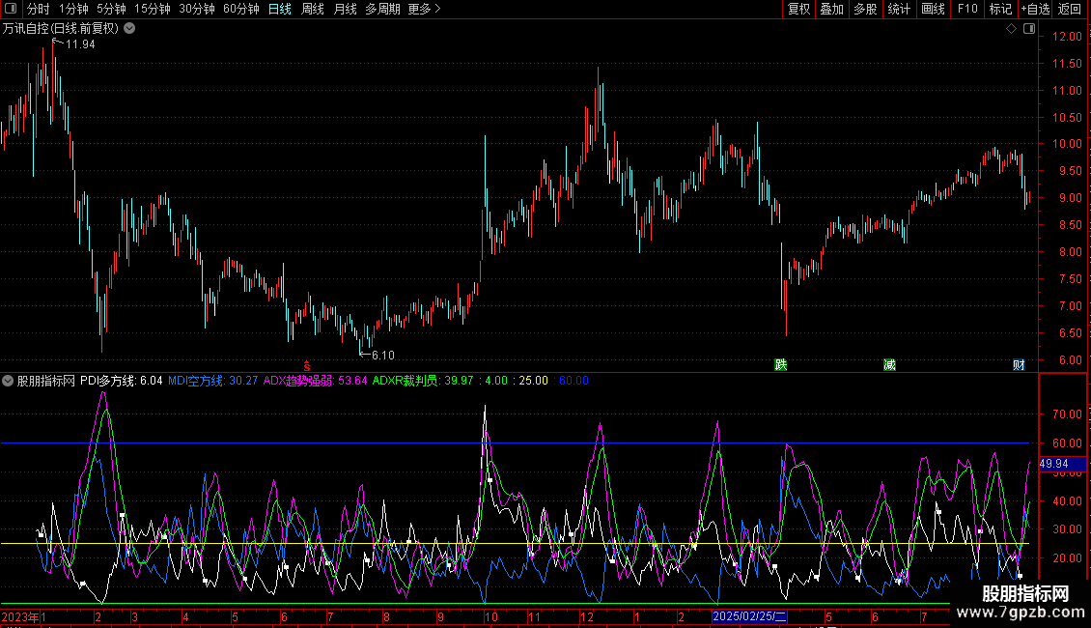This screenshot has width=1091, height=628.
Task: Open the F10 company info
Action: tap(967, 9)
